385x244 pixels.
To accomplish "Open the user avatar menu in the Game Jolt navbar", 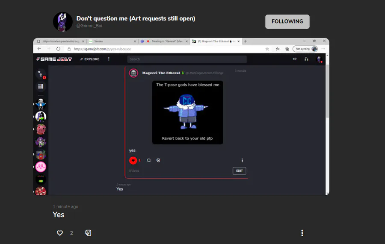I will pos(319,59).
